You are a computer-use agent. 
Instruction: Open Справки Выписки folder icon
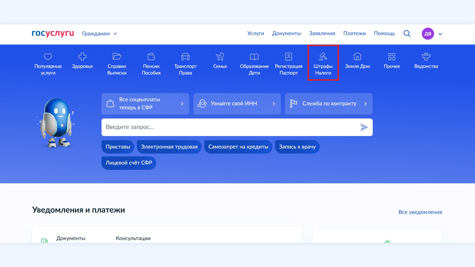coord(117,57)
